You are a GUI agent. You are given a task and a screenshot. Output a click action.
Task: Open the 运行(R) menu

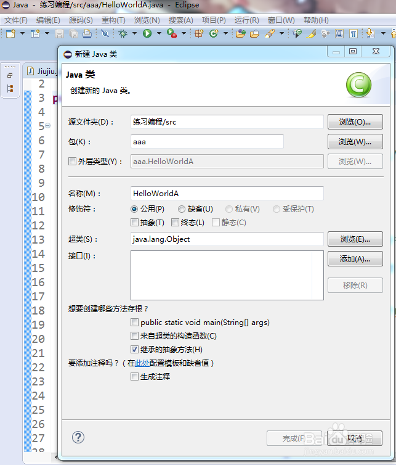click(x=247, y=20)
